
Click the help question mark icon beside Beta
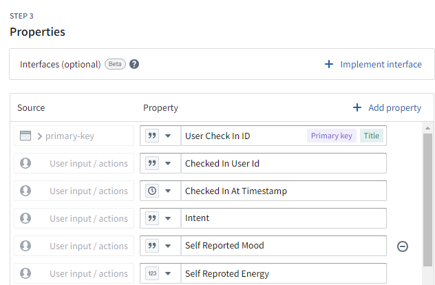click(134, 64)
